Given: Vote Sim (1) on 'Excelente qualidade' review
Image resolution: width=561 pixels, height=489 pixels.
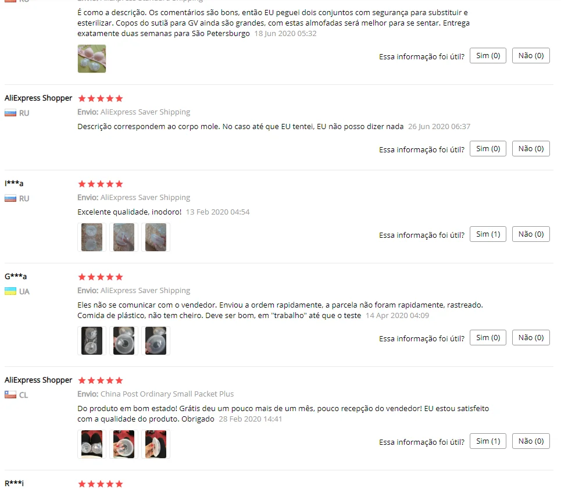Looking at the screenshot, I should click(x=488, y=234).
